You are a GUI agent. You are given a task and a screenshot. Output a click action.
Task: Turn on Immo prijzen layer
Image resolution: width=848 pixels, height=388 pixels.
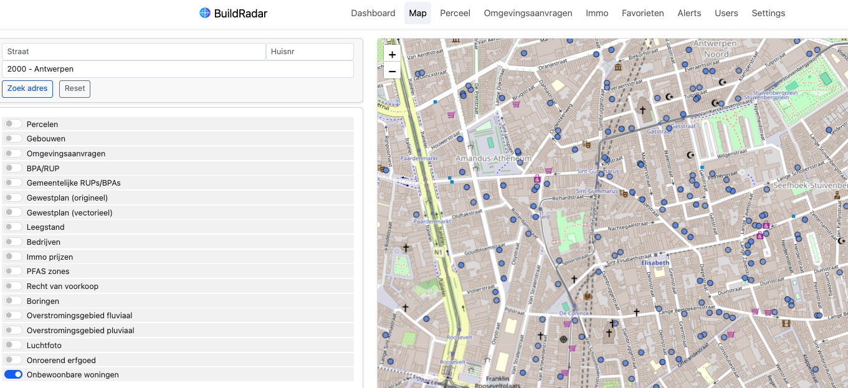[13, 257]
